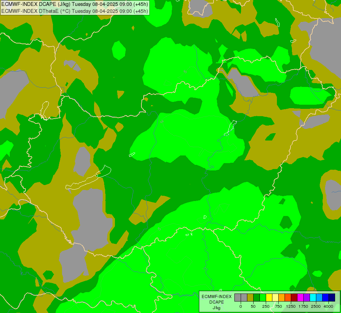Image resolution: width=341 pixels, height=313 pixels.
Task: Click the ECMWF-INDEX DCAPE title line
Action: (x=75, y=4)
